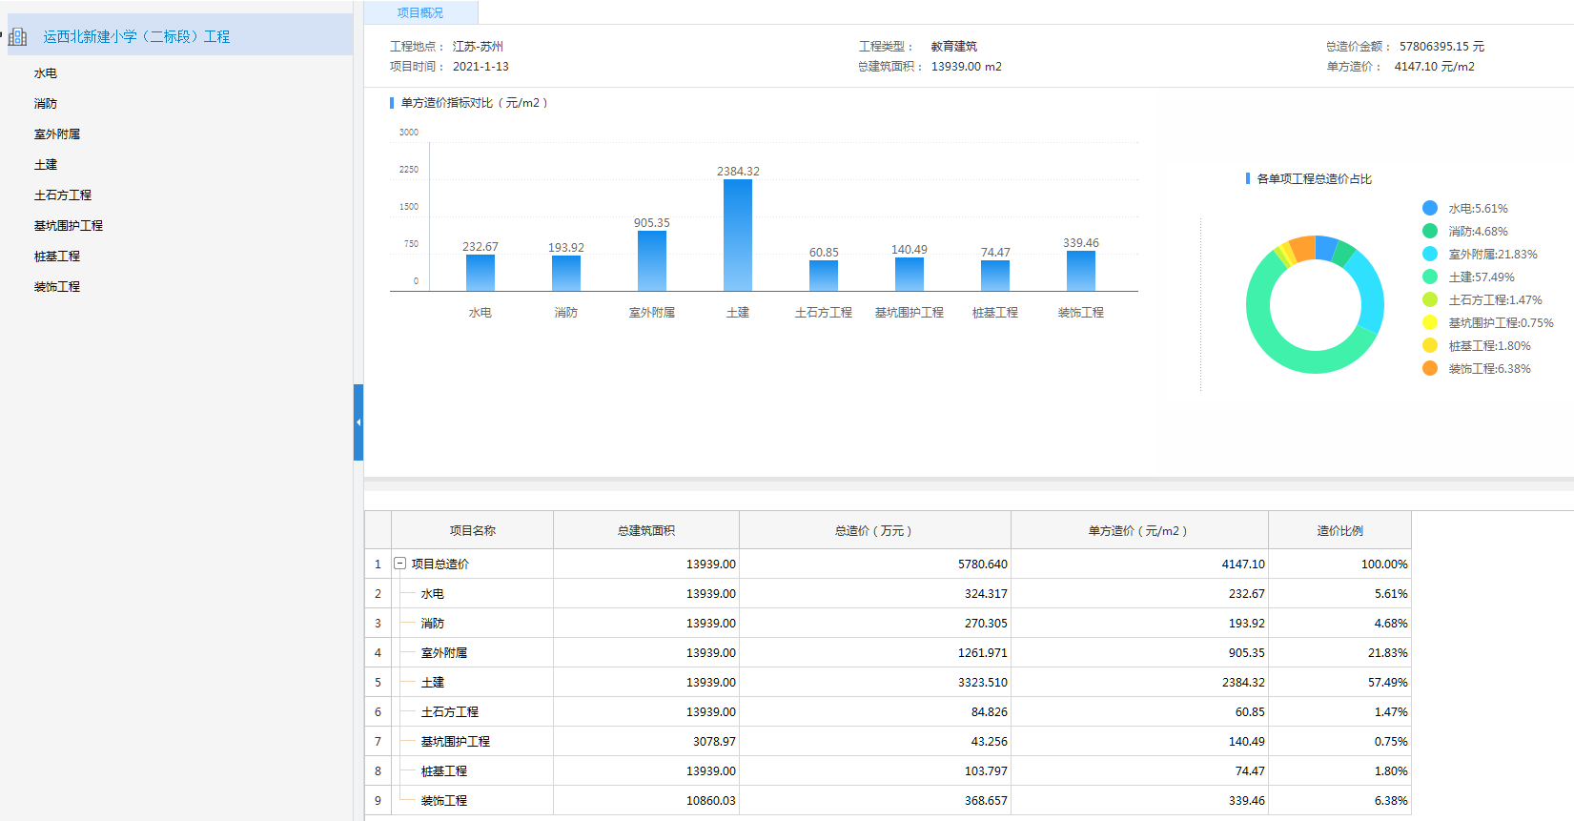
Task: Click the 土建 bar showing 2384.32
Action: [738, 235]
